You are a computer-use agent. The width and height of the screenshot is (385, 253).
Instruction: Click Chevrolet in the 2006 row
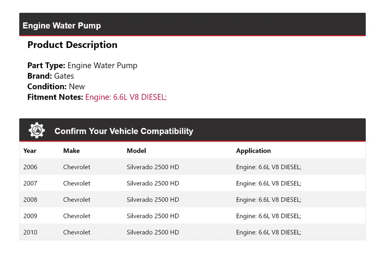tap(77, 167)
